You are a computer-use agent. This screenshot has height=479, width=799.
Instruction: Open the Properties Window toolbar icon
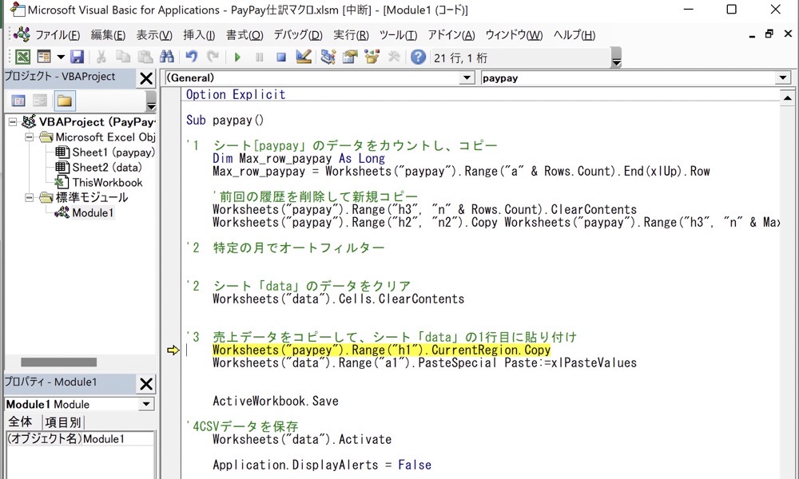click(350, 57)
